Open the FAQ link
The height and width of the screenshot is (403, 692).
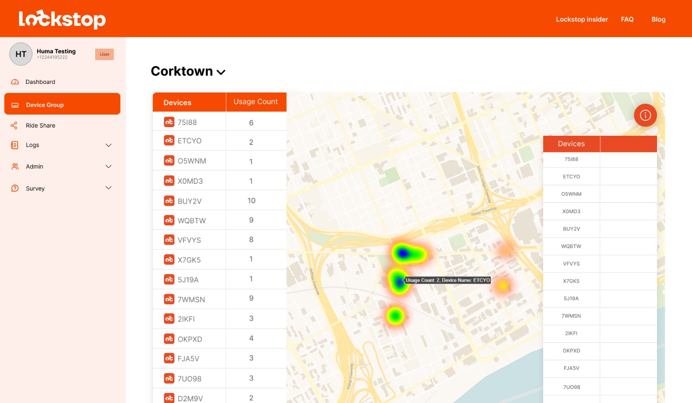(x=627, y=19)
